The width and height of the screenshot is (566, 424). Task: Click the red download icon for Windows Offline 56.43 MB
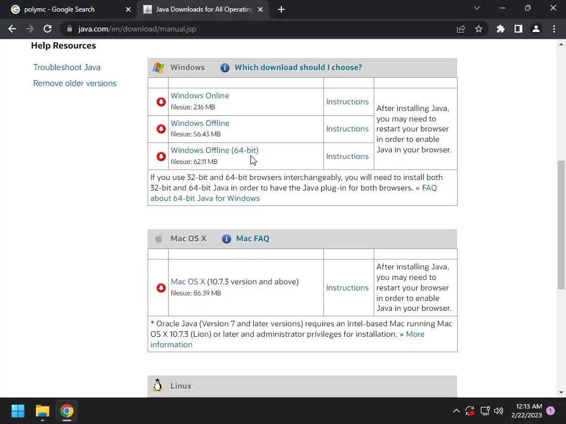pyautogui.click(x=161, y=129)
